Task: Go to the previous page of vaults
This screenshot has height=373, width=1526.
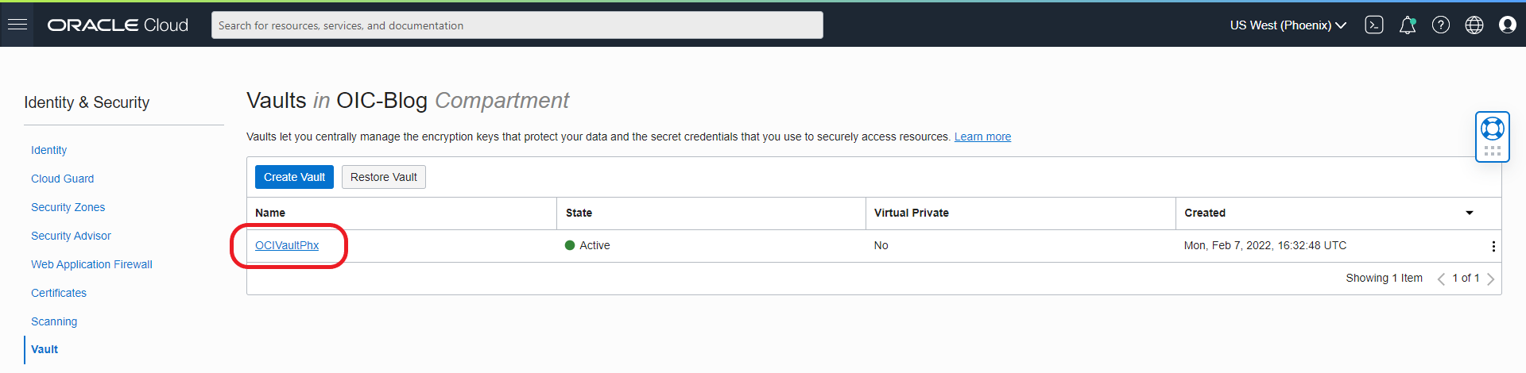Action: (x=1441, y=279)
